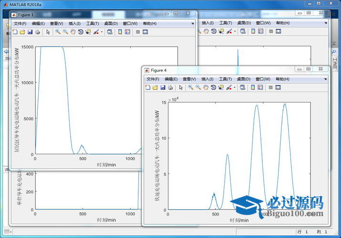
Task: Click New Figure icon in Figure 1 toolbar
Action: (x=15, y=32)
